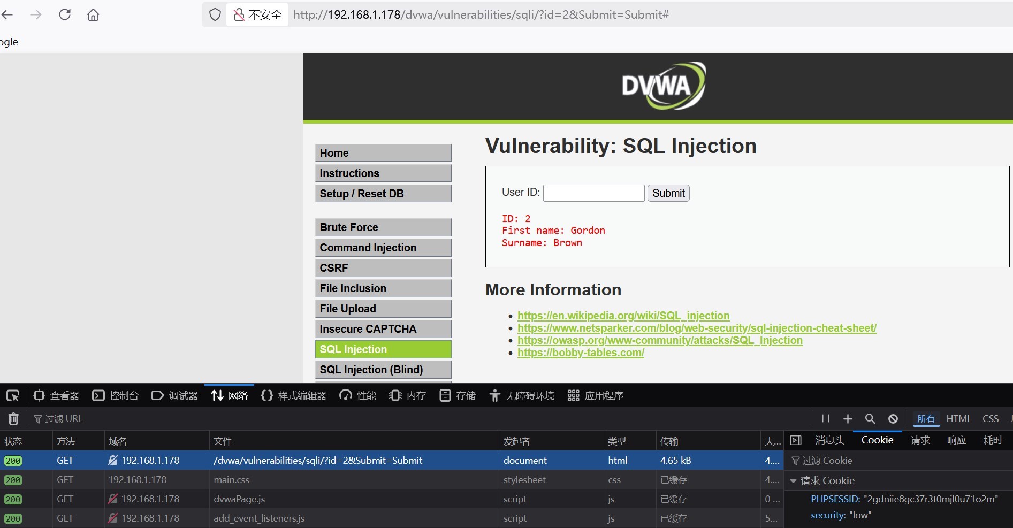
Task: Select the URL in the address bar
Action: 481,14
